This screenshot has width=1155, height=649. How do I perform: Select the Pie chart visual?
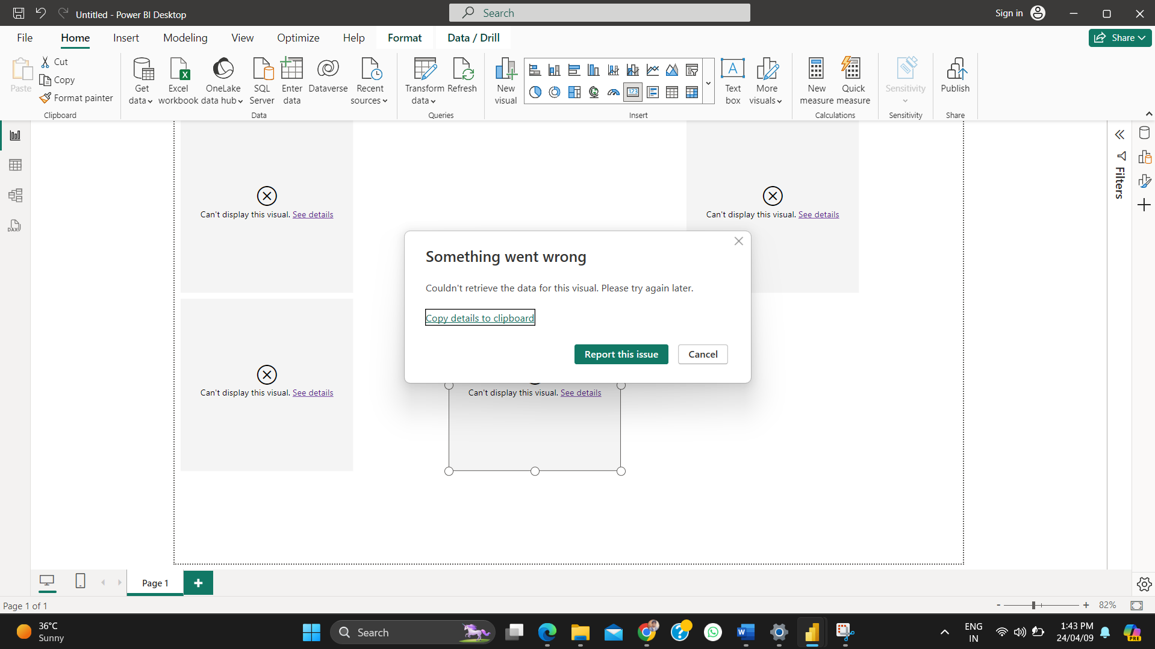pos(535,92)
